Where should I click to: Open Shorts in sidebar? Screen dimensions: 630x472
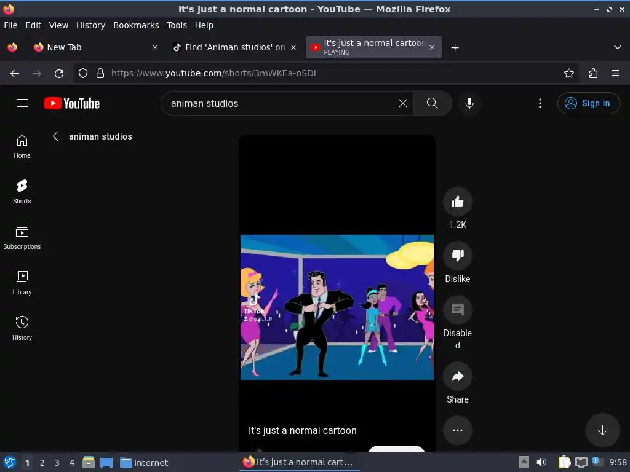click(22, 192)
